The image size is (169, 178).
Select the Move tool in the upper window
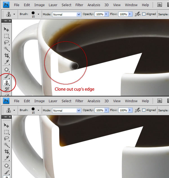[6, 29]
